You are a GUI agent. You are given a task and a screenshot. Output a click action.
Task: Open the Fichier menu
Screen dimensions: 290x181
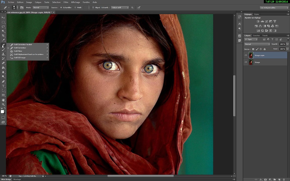(x=11, y=2)
